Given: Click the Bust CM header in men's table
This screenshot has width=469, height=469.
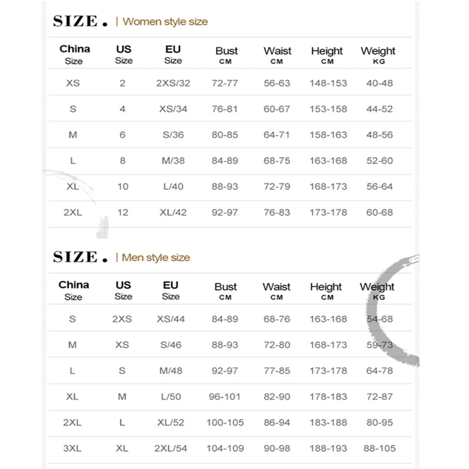Looking at the screenshot, I should coord(225,291).
